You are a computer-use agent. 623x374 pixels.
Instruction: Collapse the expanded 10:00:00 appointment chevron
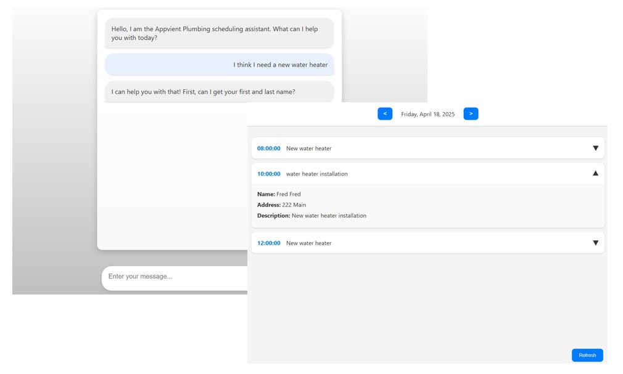coord(595,173)
